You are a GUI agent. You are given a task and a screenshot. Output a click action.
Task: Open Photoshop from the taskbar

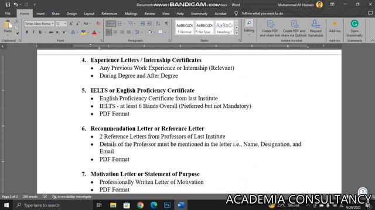pos(167,205)
